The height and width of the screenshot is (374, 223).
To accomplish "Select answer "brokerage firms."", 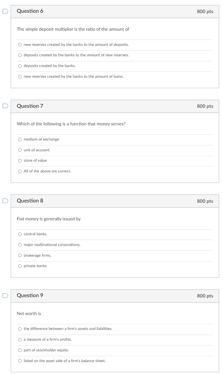I will 20,255.
